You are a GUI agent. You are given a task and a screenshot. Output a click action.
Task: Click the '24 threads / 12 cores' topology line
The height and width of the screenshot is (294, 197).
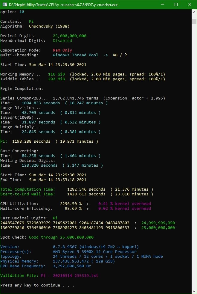tap(108, 257)
